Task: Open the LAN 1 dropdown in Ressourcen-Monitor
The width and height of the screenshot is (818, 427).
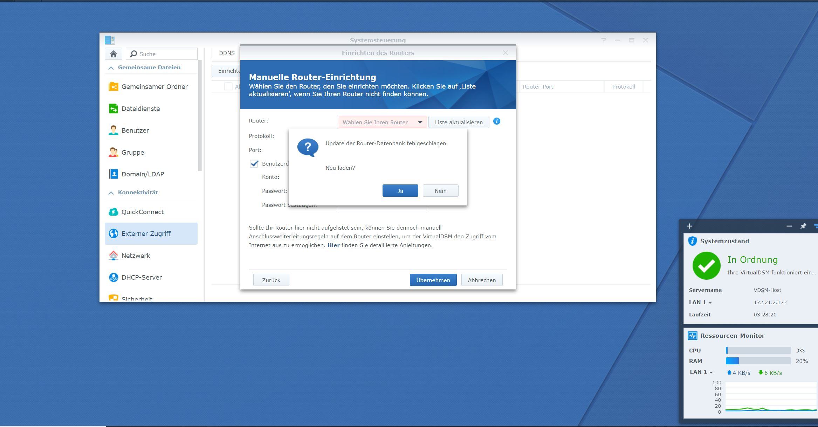Action: pyautogui.click(x=701, y=372)
